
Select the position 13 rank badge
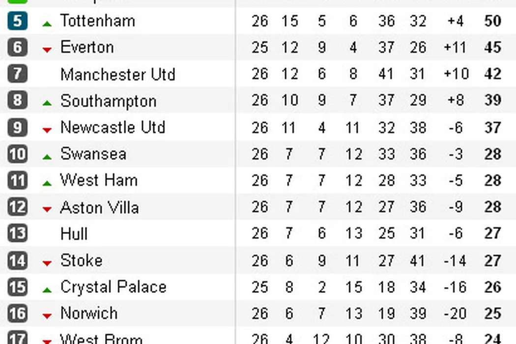tap(18, 233)
